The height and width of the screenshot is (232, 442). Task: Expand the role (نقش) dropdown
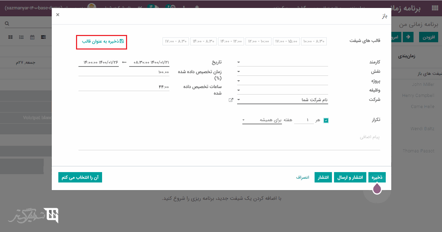coord(282,72)
